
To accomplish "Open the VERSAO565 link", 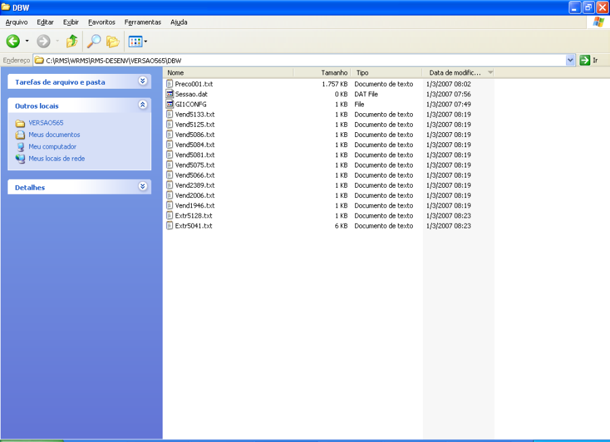I will (46, 123).
